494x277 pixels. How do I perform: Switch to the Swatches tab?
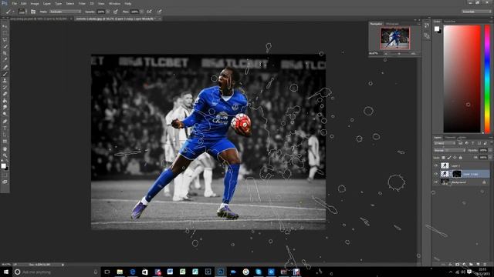click(x=449, y=22)
